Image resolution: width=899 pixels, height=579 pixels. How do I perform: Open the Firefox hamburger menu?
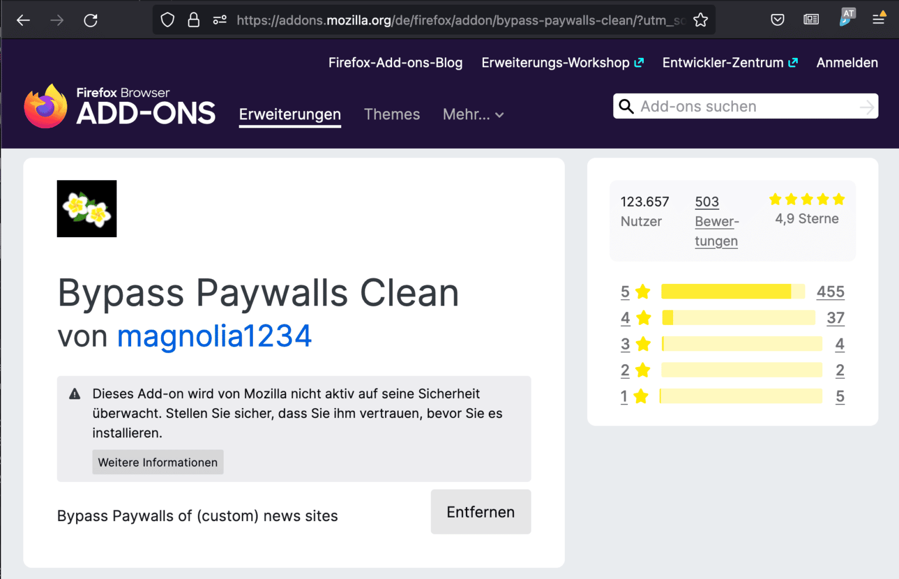(x=879, y=19)
